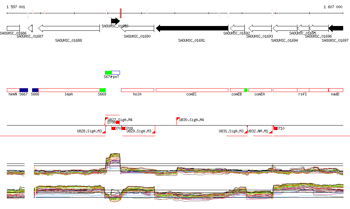Viewport: 350px width, 209px height.
Task: Click the SAOUHSC_01691 label text
Action: tap(191, 40)
